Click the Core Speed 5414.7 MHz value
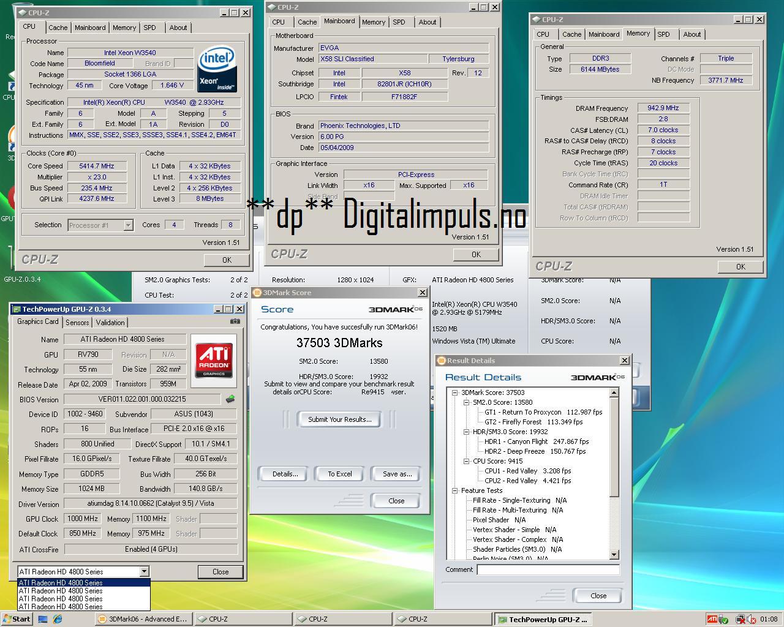 click(x=97, y=166)
